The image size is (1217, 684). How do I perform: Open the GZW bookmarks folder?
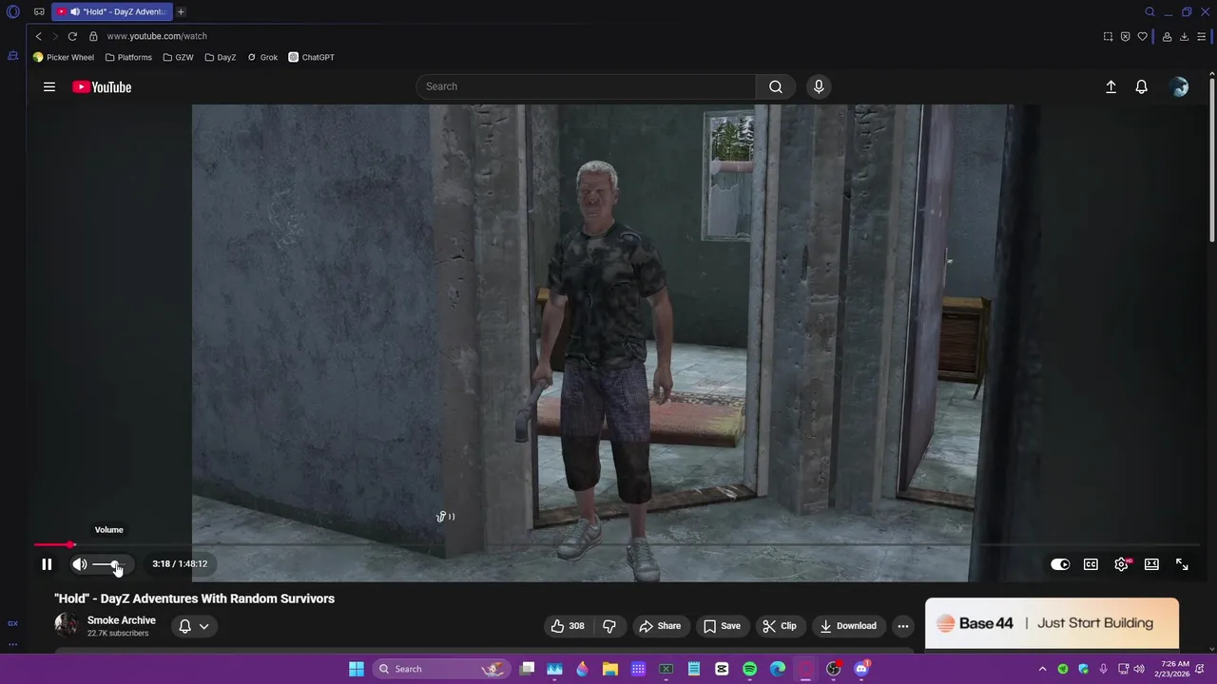[178, 57]
